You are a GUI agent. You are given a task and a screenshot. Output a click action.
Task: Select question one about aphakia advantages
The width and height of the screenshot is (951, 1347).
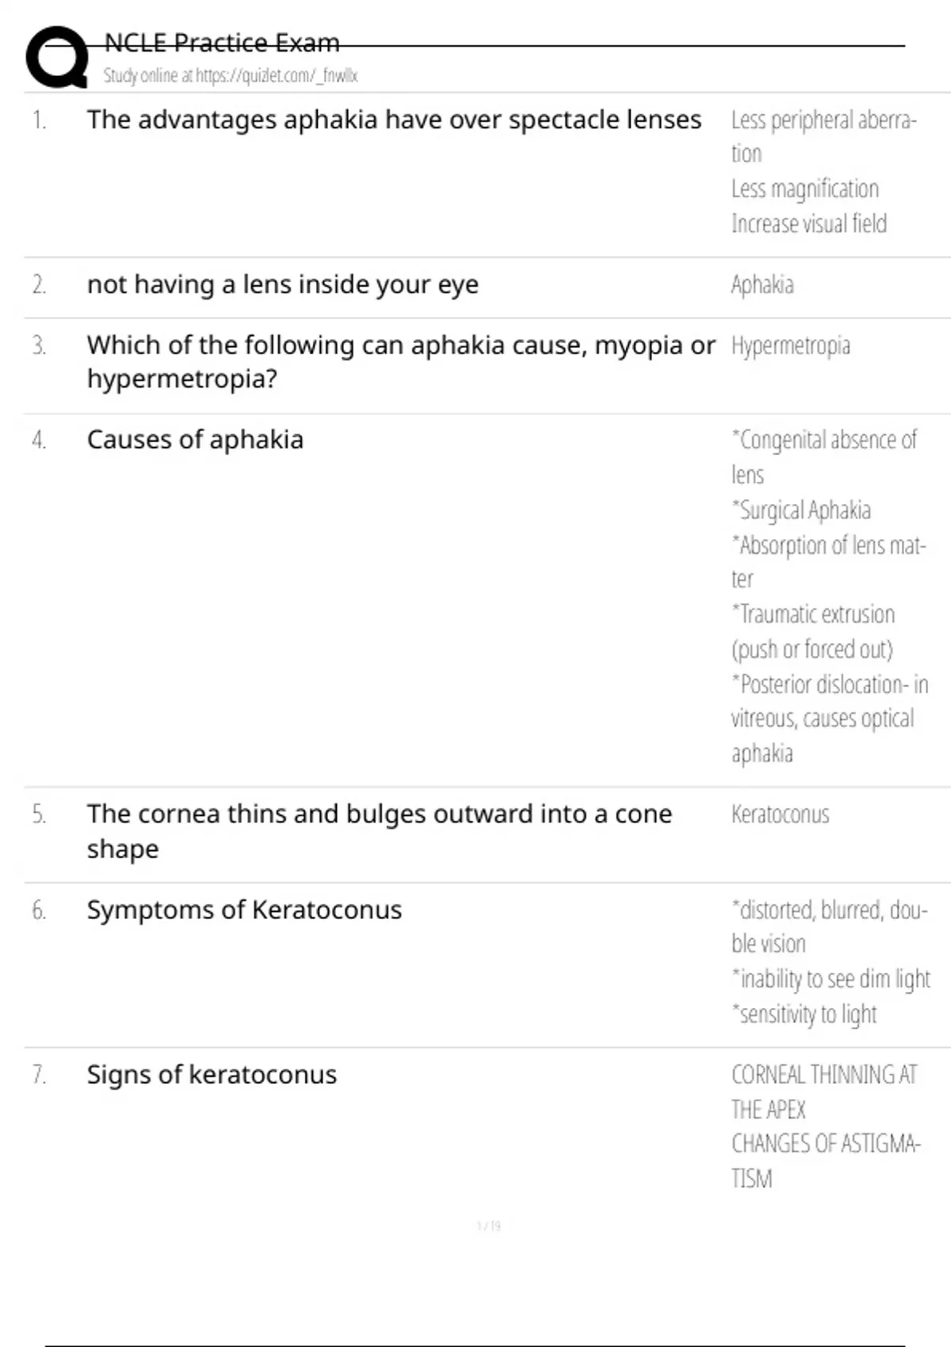tap(394, 120)
